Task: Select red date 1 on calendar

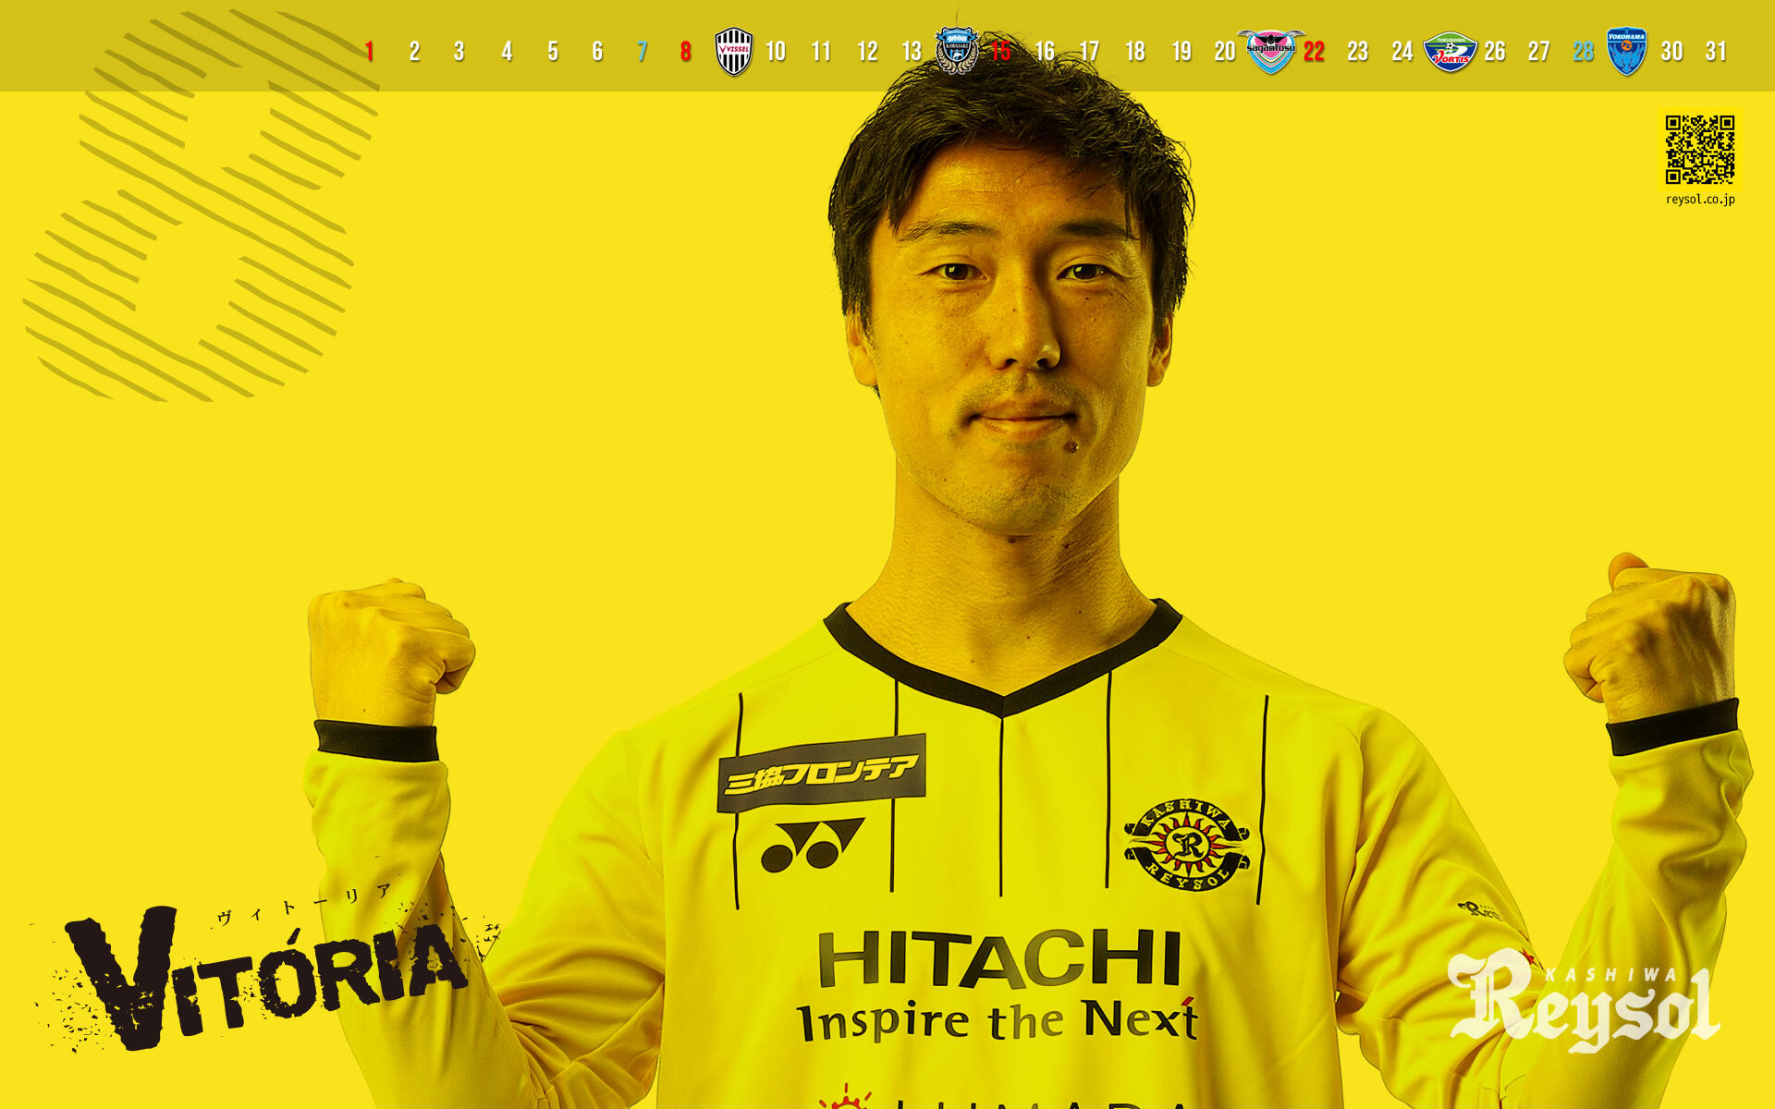Action: [369, 52]
